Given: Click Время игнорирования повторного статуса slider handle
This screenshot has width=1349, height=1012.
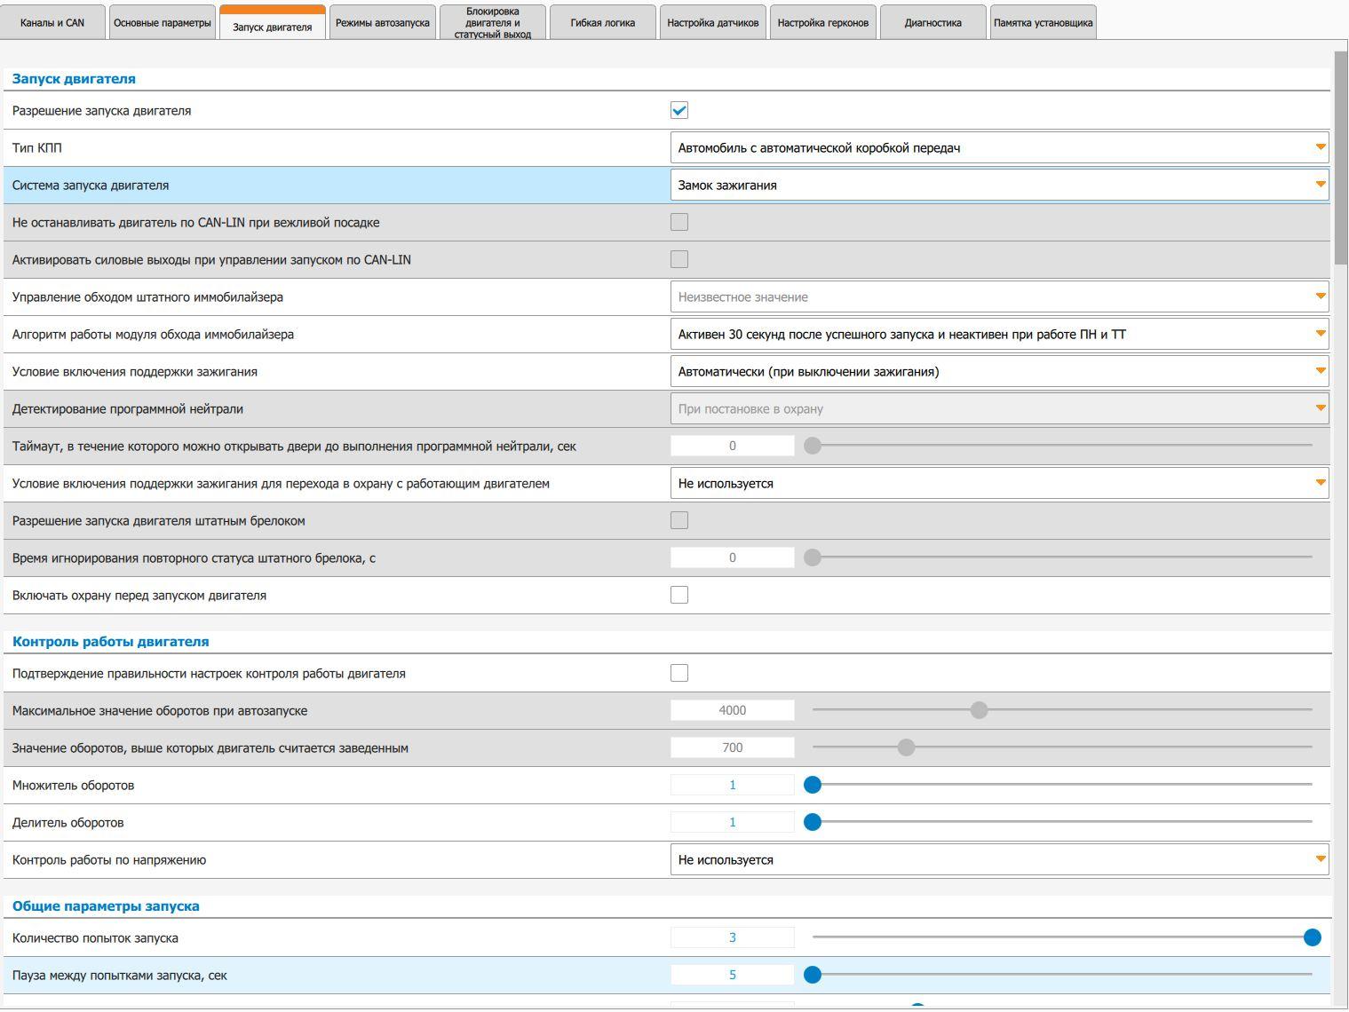Looking at the screenshot, I should [x=813, y=557].
